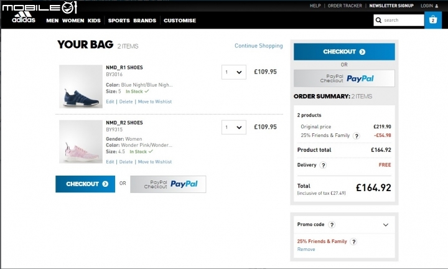Open help icon next to Promo code

point(332,225)
